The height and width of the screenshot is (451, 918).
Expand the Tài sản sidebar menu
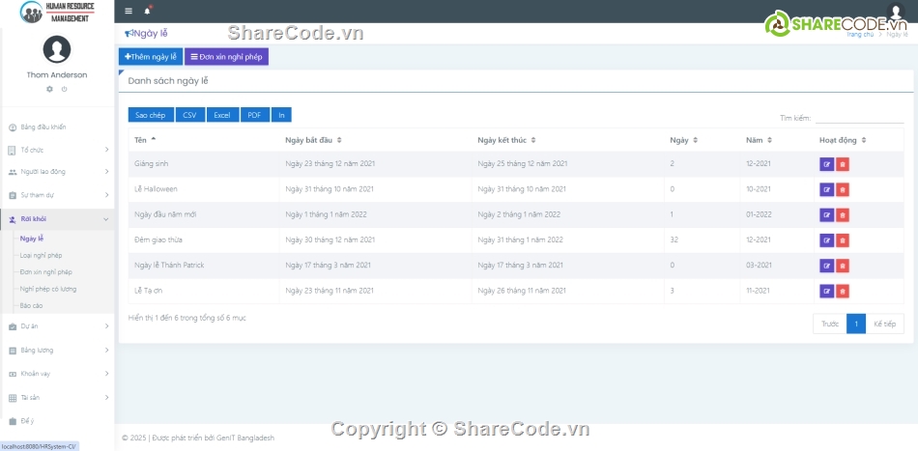click(x=57, y=397)
